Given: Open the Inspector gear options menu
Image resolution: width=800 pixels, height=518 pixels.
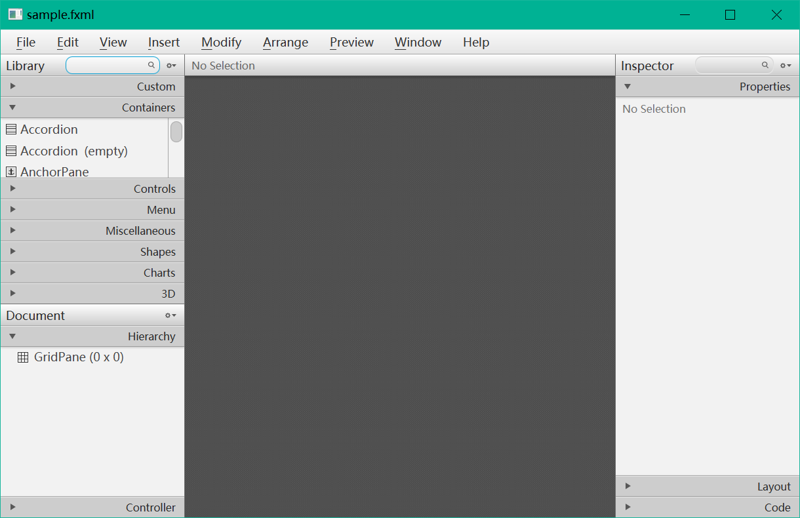Looking at the screenshot, I should [786, 66].
